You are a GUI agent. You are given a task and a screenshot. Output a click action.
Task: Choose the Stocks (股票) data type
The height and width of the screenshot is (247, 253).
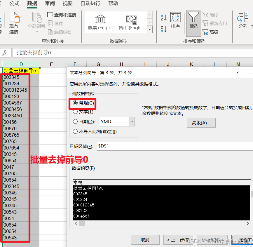[x=100, y=22]
